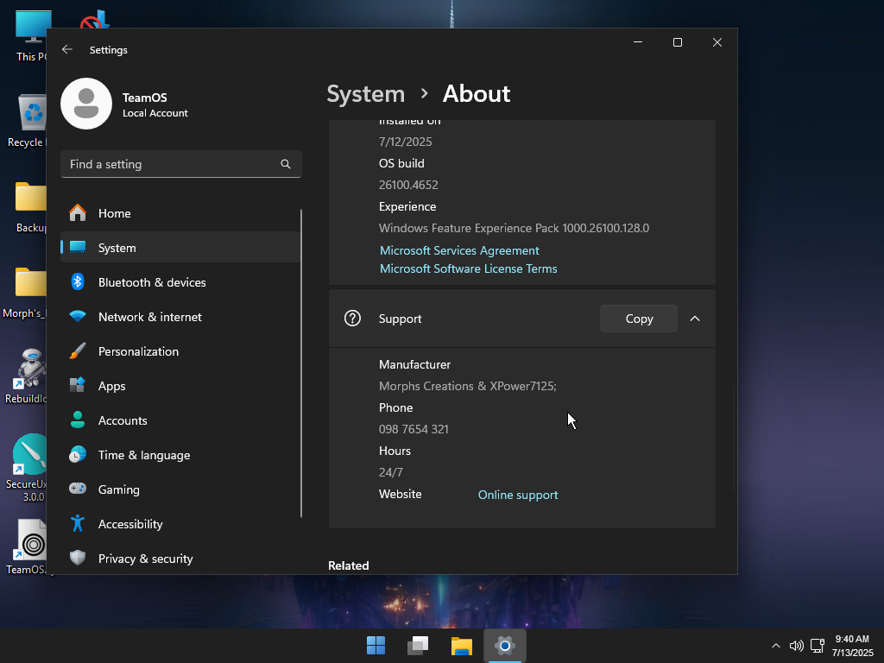Click the back arrow in Settings
The height and width of the screenshot is (663, 884).
click(x=67, y=49)
